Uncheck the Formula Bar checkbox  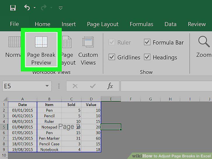[147, 42]
